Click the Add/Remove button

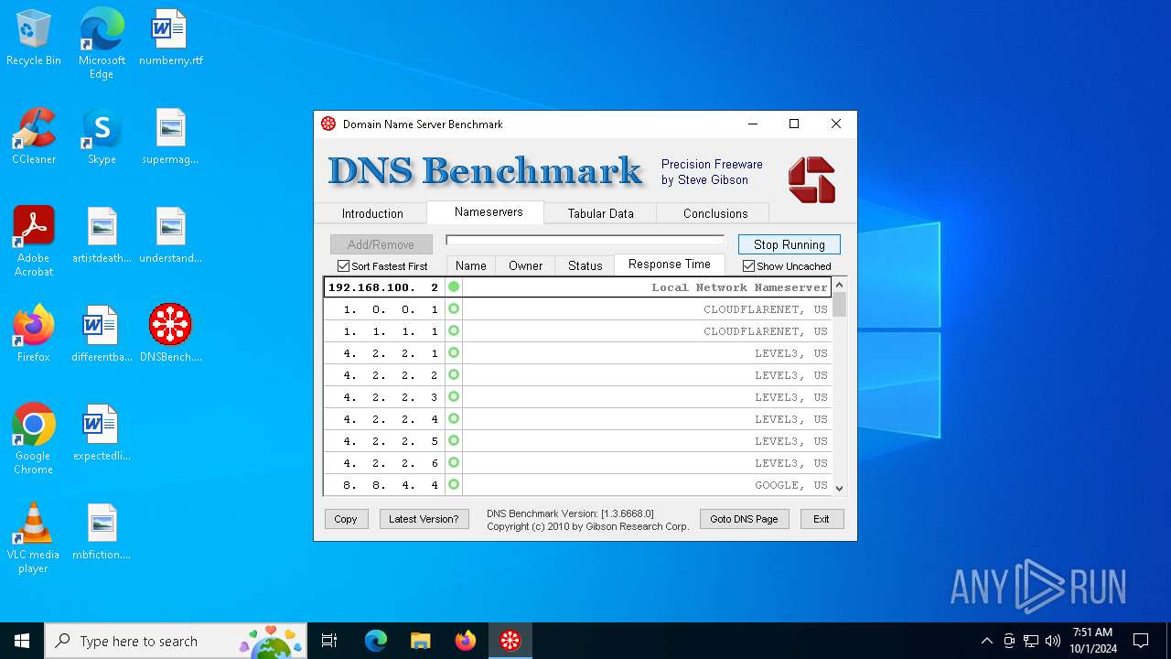[381, 244]
